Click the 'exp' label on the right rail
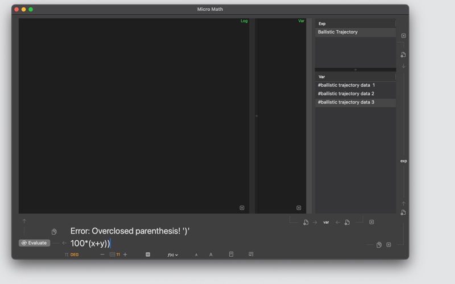This screenshot has height=284, width=455. coord(404,161)
